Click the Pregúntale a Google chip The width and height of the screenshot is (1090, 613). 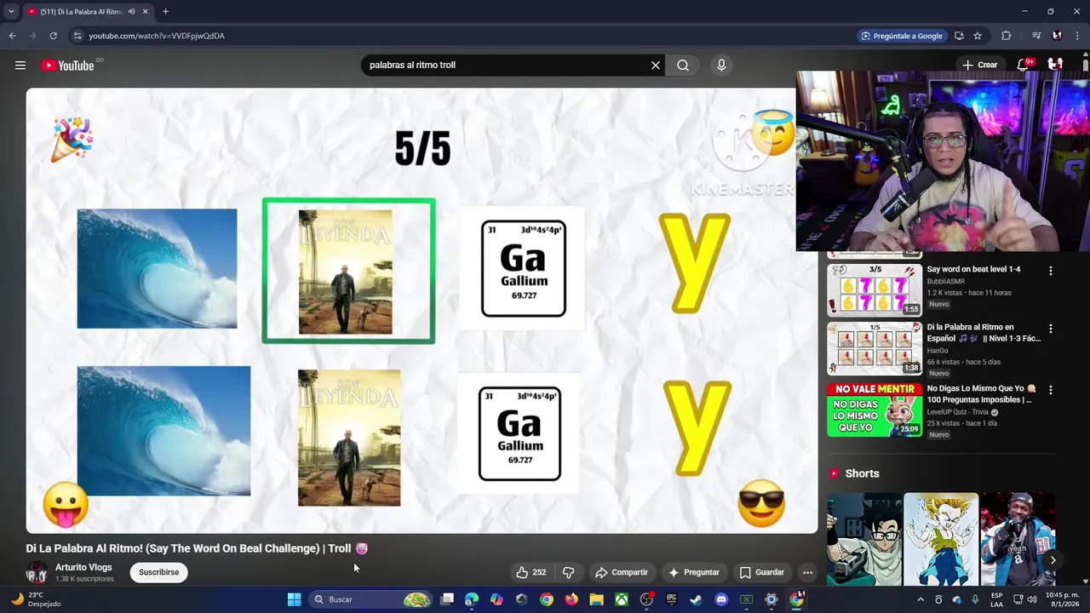click(902, 36)
